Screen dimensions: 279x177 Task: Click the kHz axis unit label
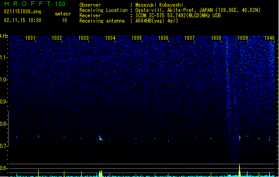4,36
